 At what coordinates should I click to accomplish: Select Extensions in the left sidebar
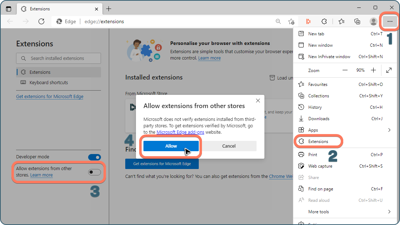59,72
